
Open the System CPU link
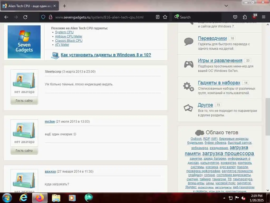pyautogui.click(x=64, y=32)
